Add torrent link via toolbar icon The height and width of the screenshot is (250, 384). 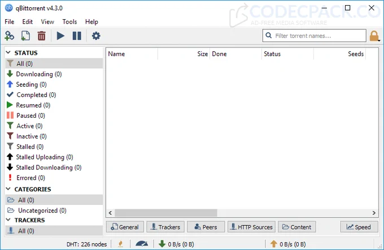9,36
